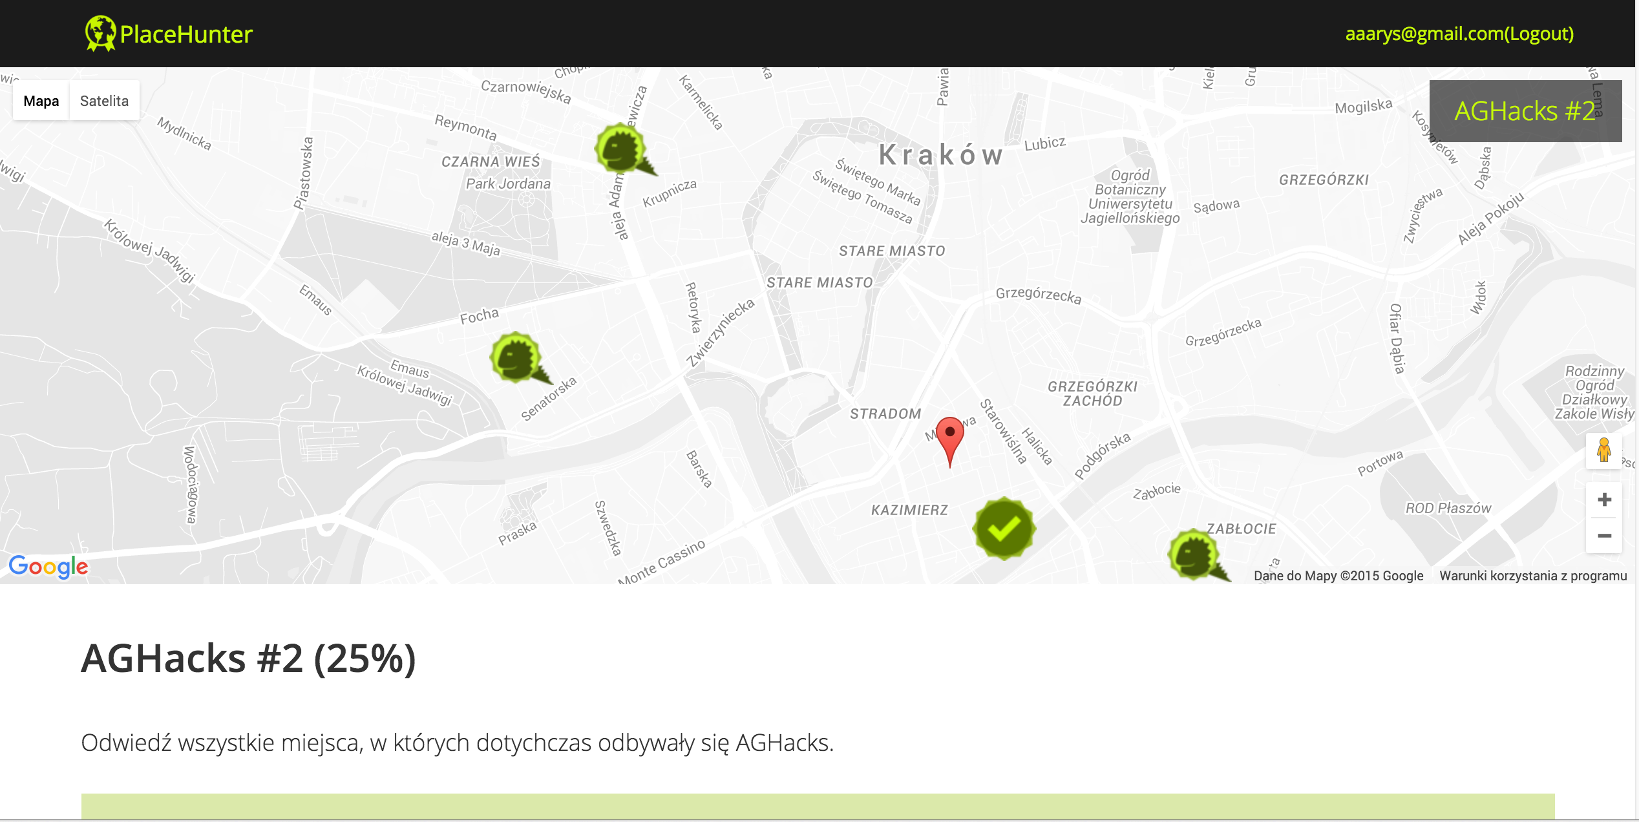Switch to Satelita satellite view
The image size is (1639, 822).
(x=104, y=101)
